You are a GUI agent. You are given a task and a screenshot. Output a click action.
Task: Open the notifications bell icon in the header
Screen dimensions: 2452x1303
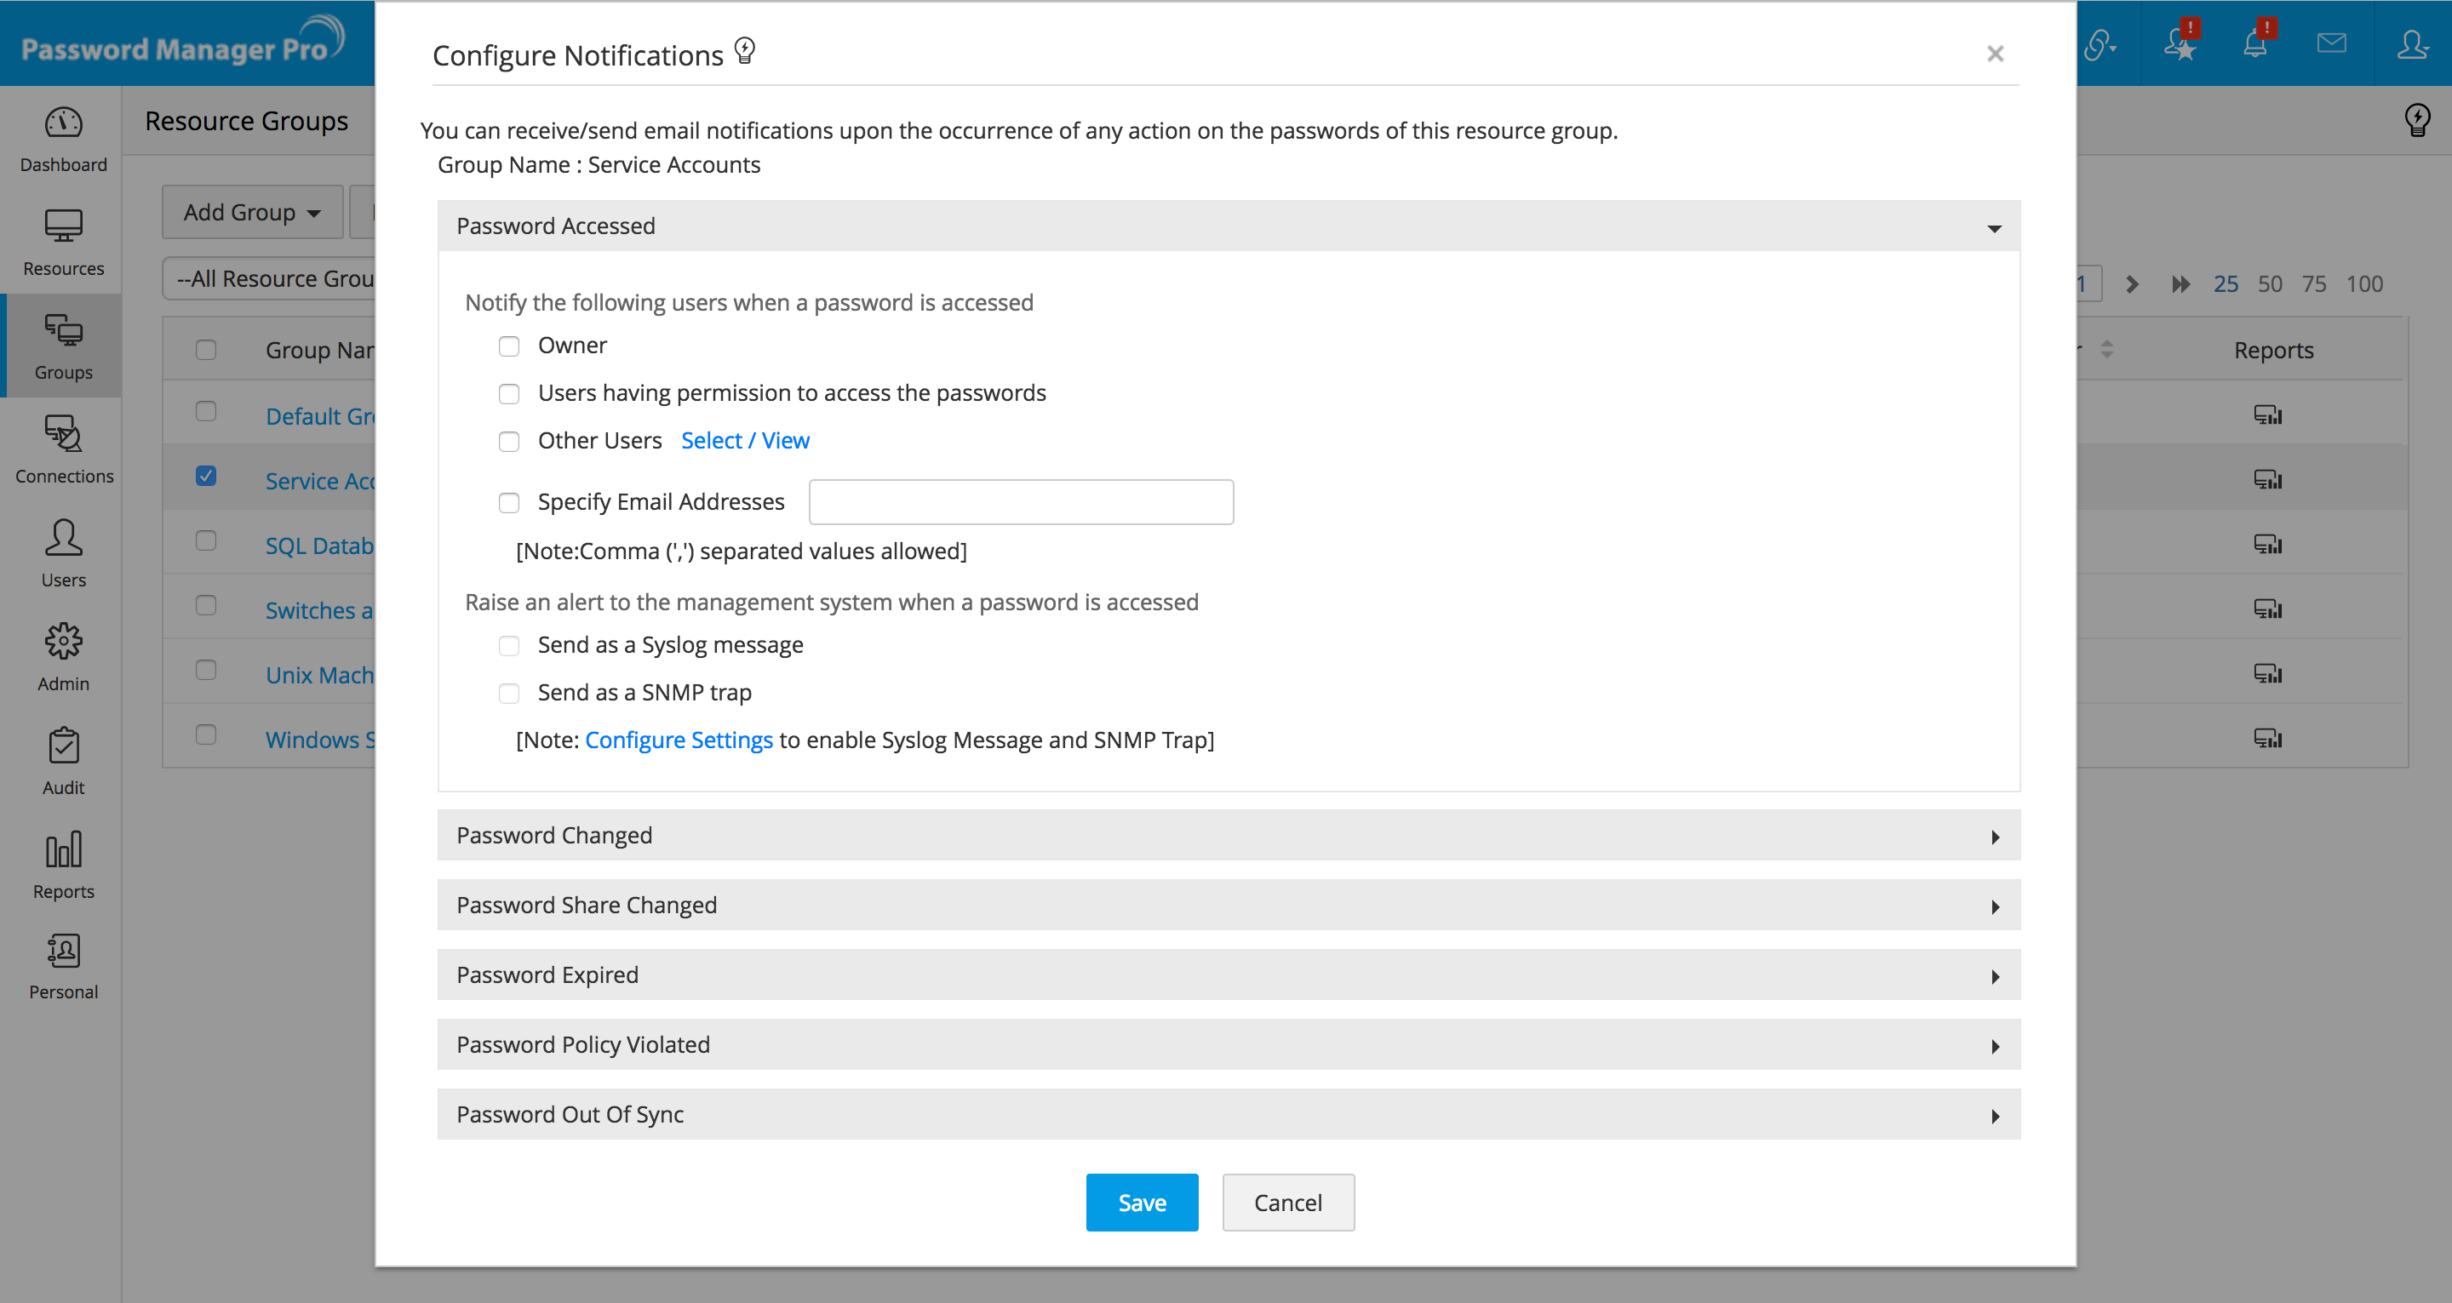(x=2255, y=43)
